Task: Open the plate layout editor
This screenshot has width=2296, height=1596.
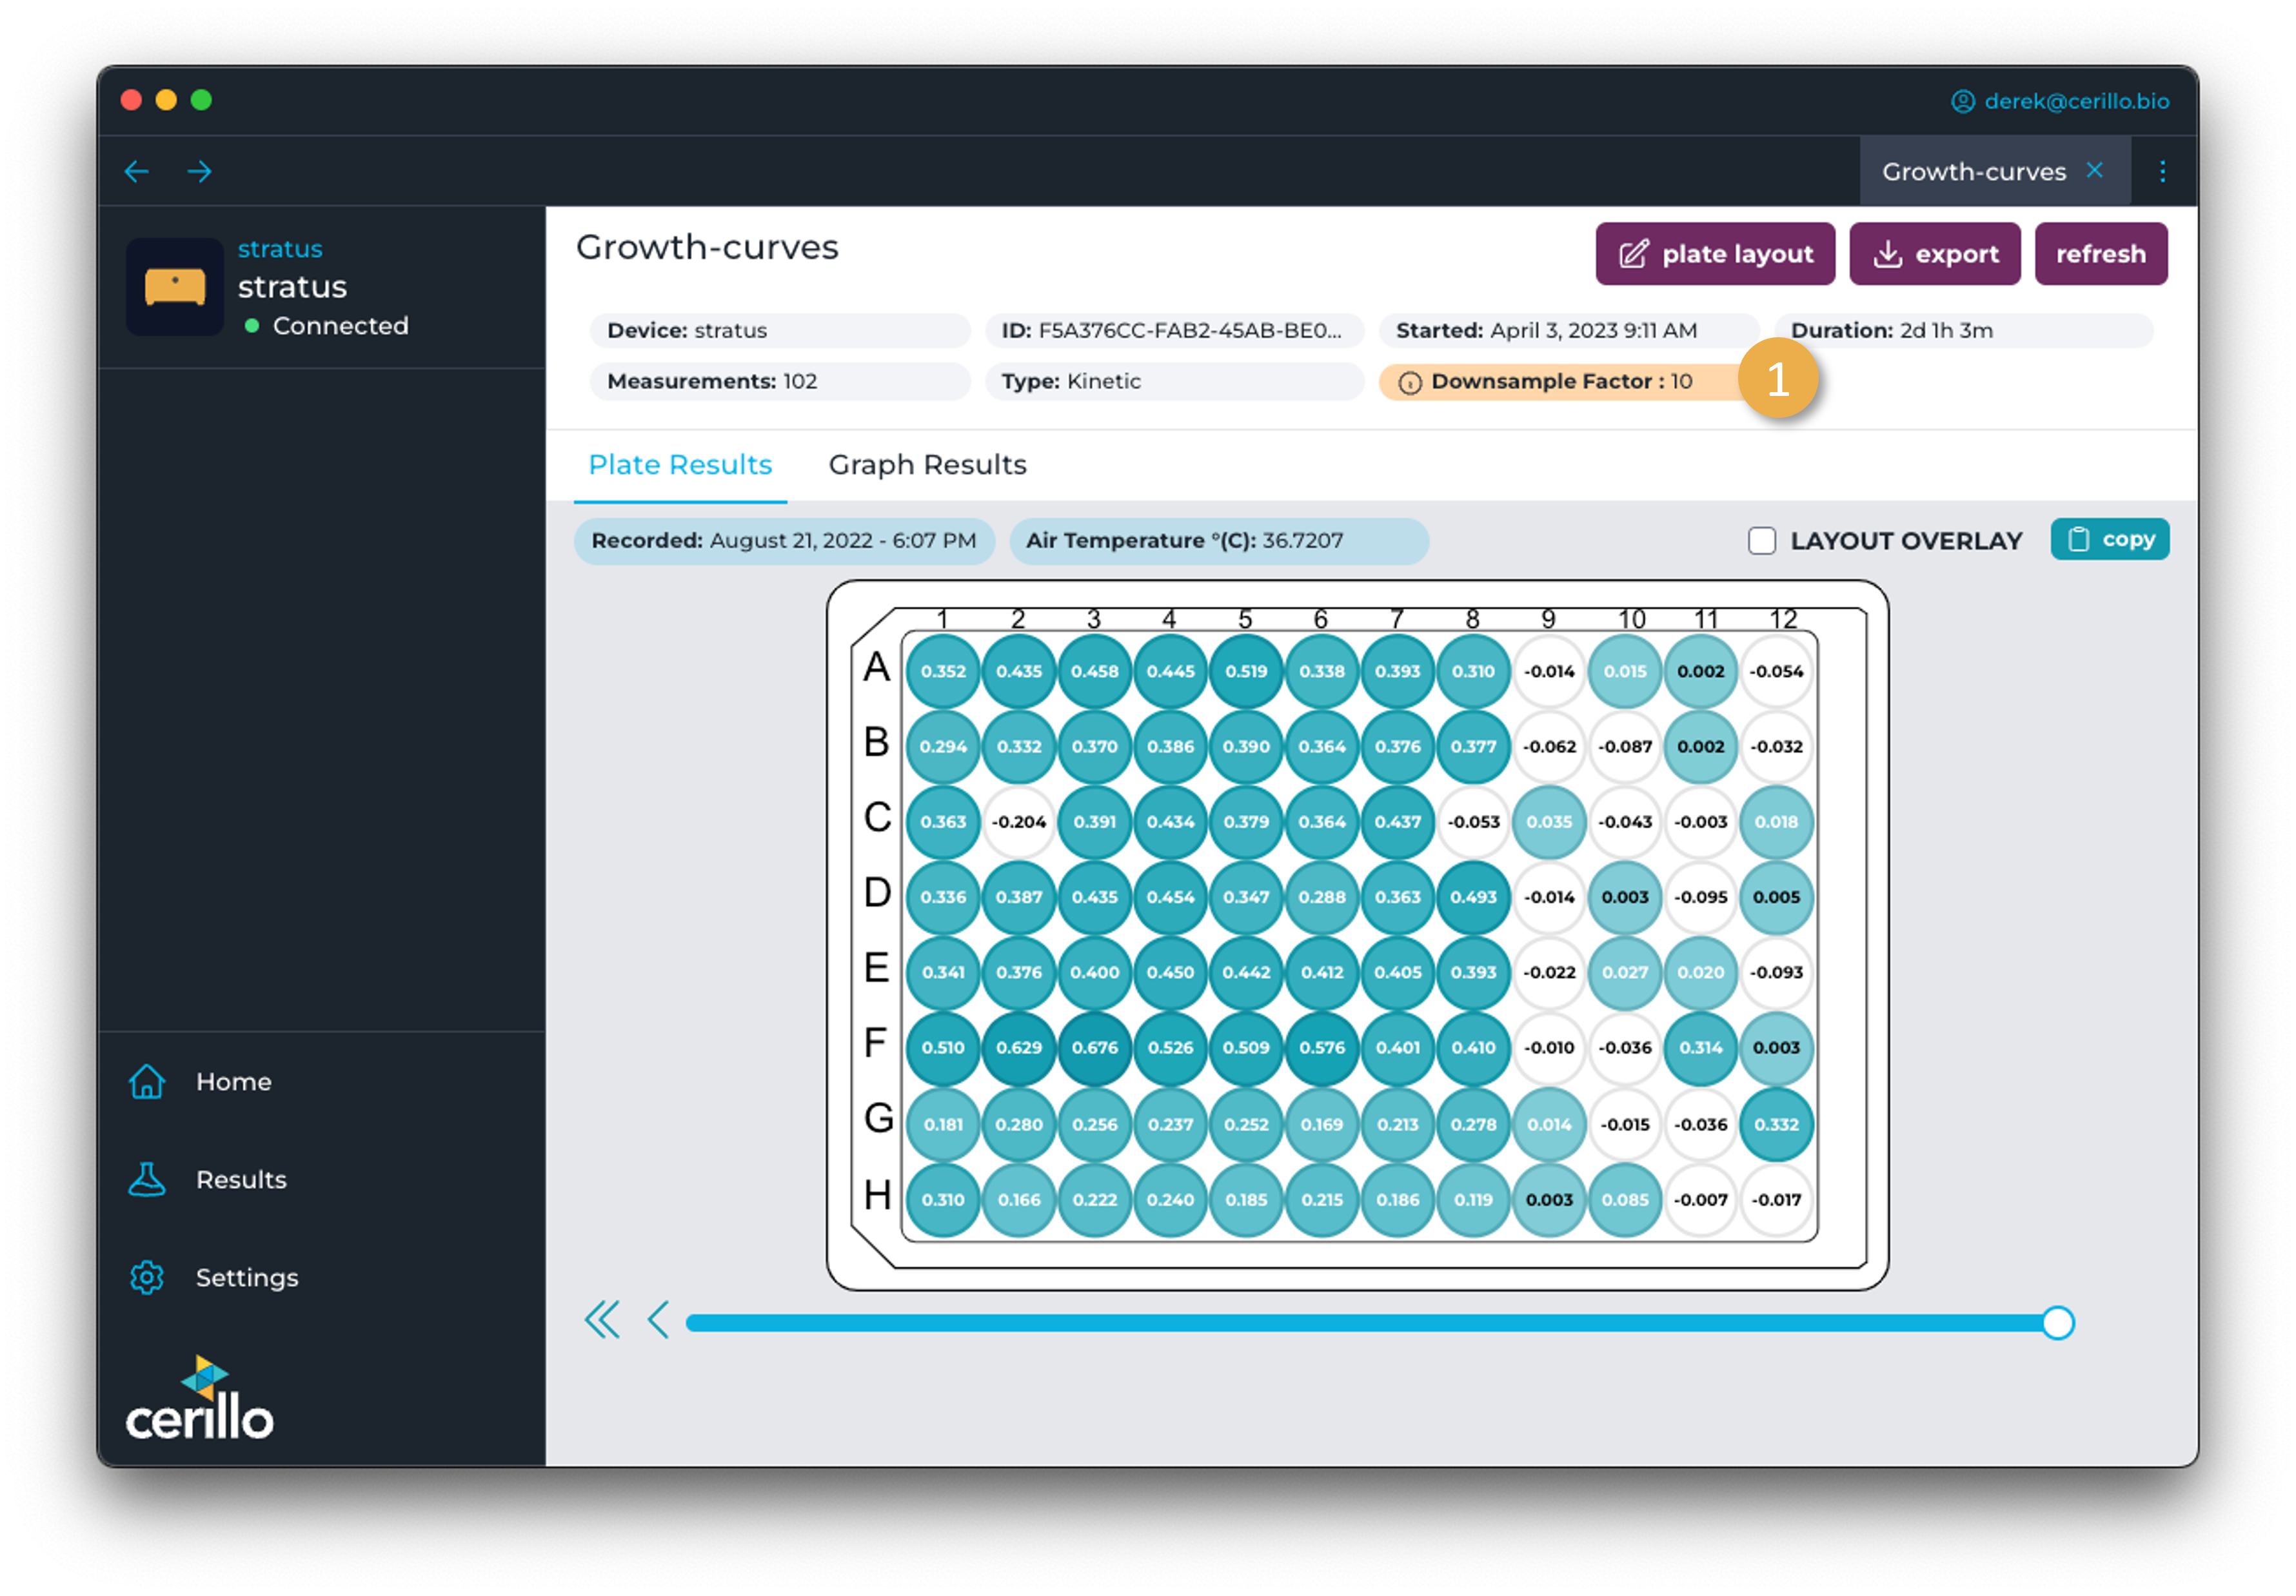Action: (1714, 254)
